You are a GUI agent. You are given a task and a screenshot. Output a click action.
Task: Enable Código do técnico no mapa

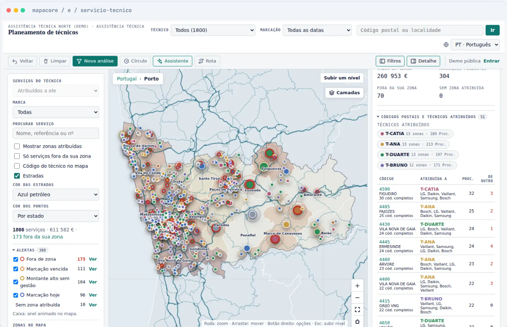point(17,166)
